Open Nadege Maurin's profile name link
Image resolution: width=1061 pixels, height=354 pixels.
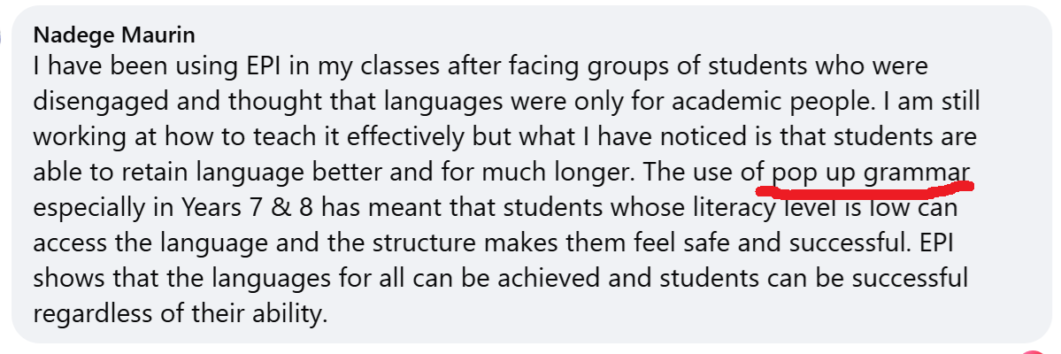(x=113, y=35)
